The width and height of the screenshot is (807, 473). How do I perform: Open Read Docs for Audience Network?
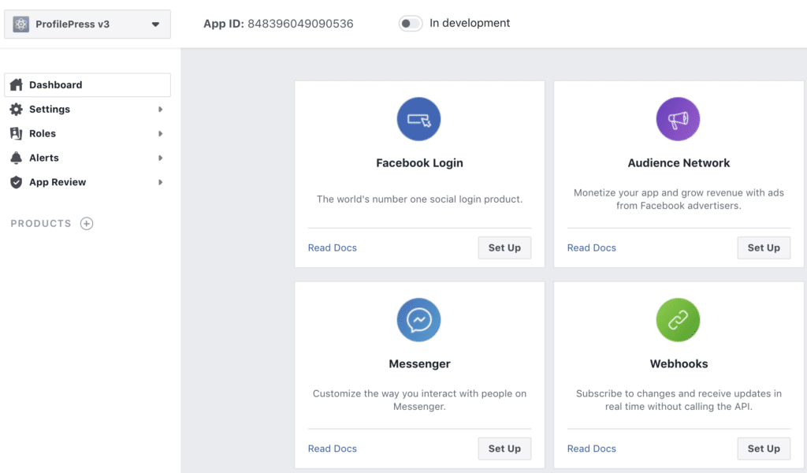tap(591, 248)
